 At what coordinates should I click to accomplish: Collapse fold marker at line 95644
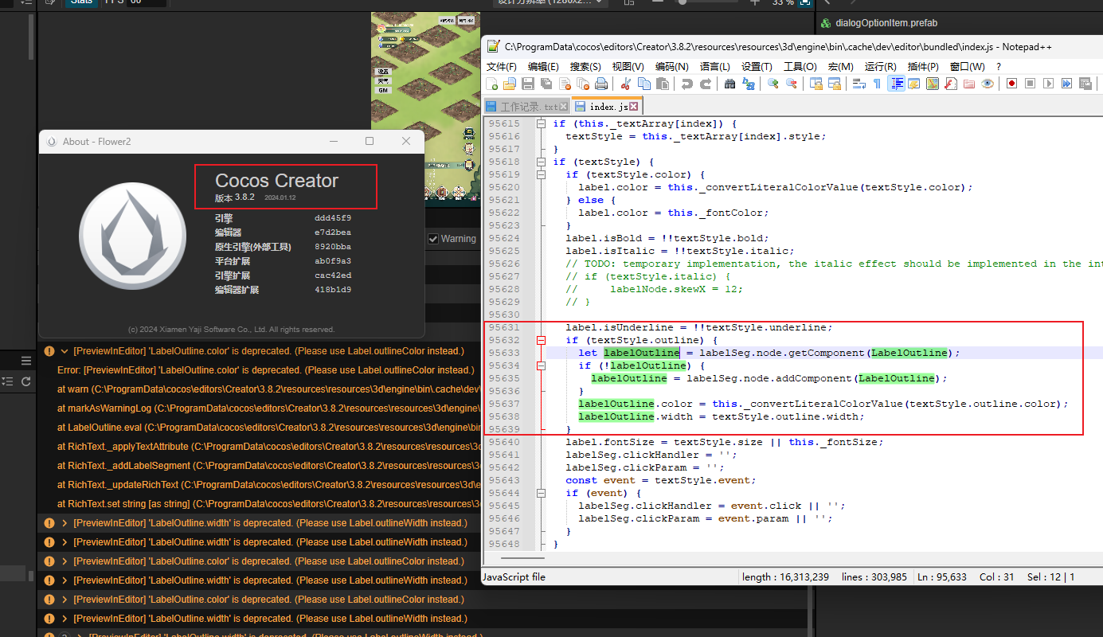(x=542, y=493)
